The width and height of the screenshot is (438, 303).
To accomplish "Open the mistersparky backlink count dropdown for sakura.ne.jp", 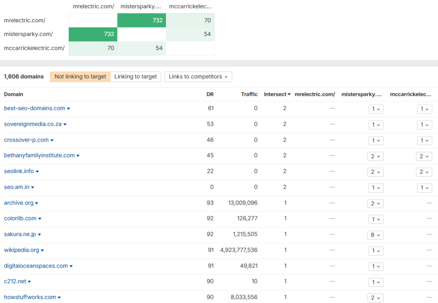I will [x=375, y=235].
